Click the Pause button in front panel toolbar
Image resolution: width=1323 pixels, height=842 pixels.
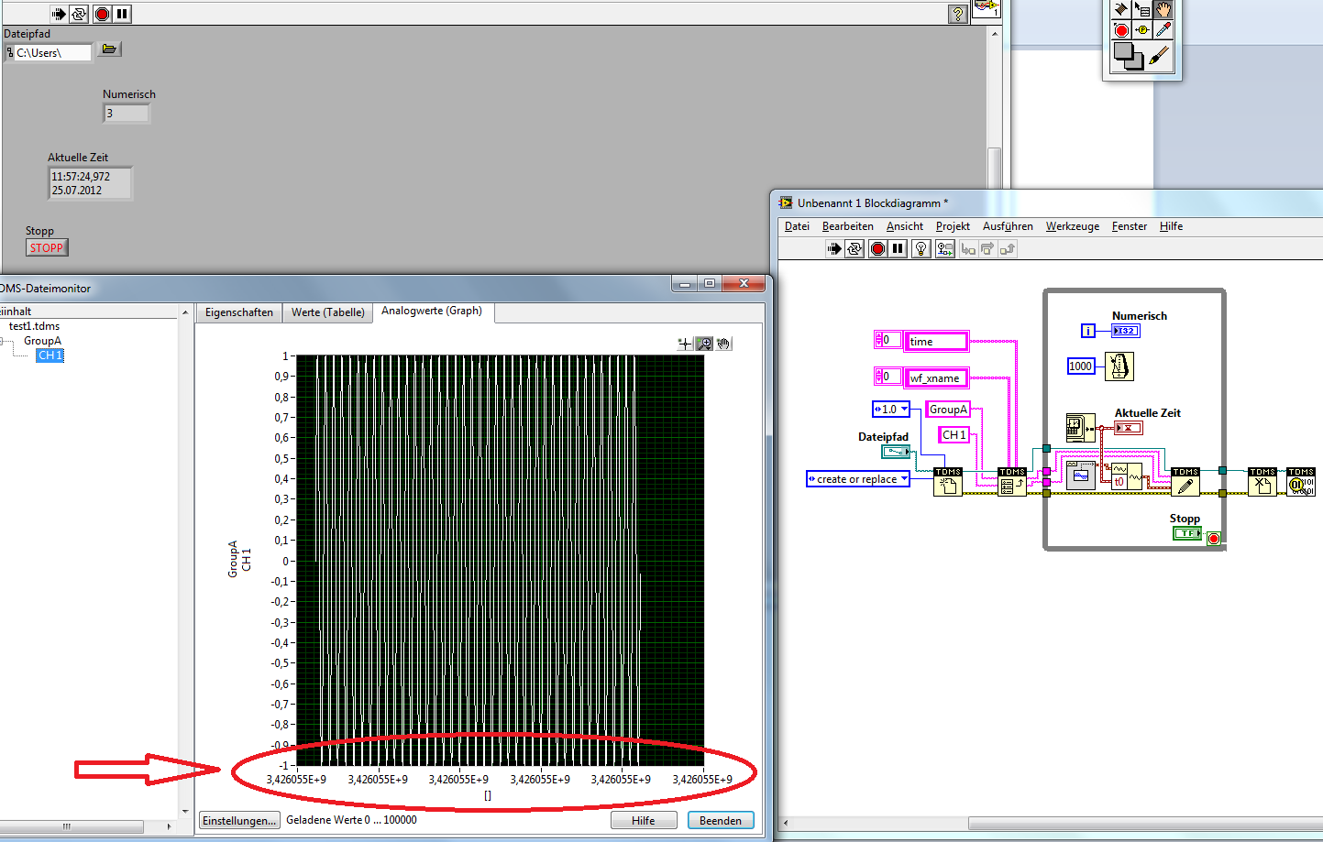pos(122,14)
